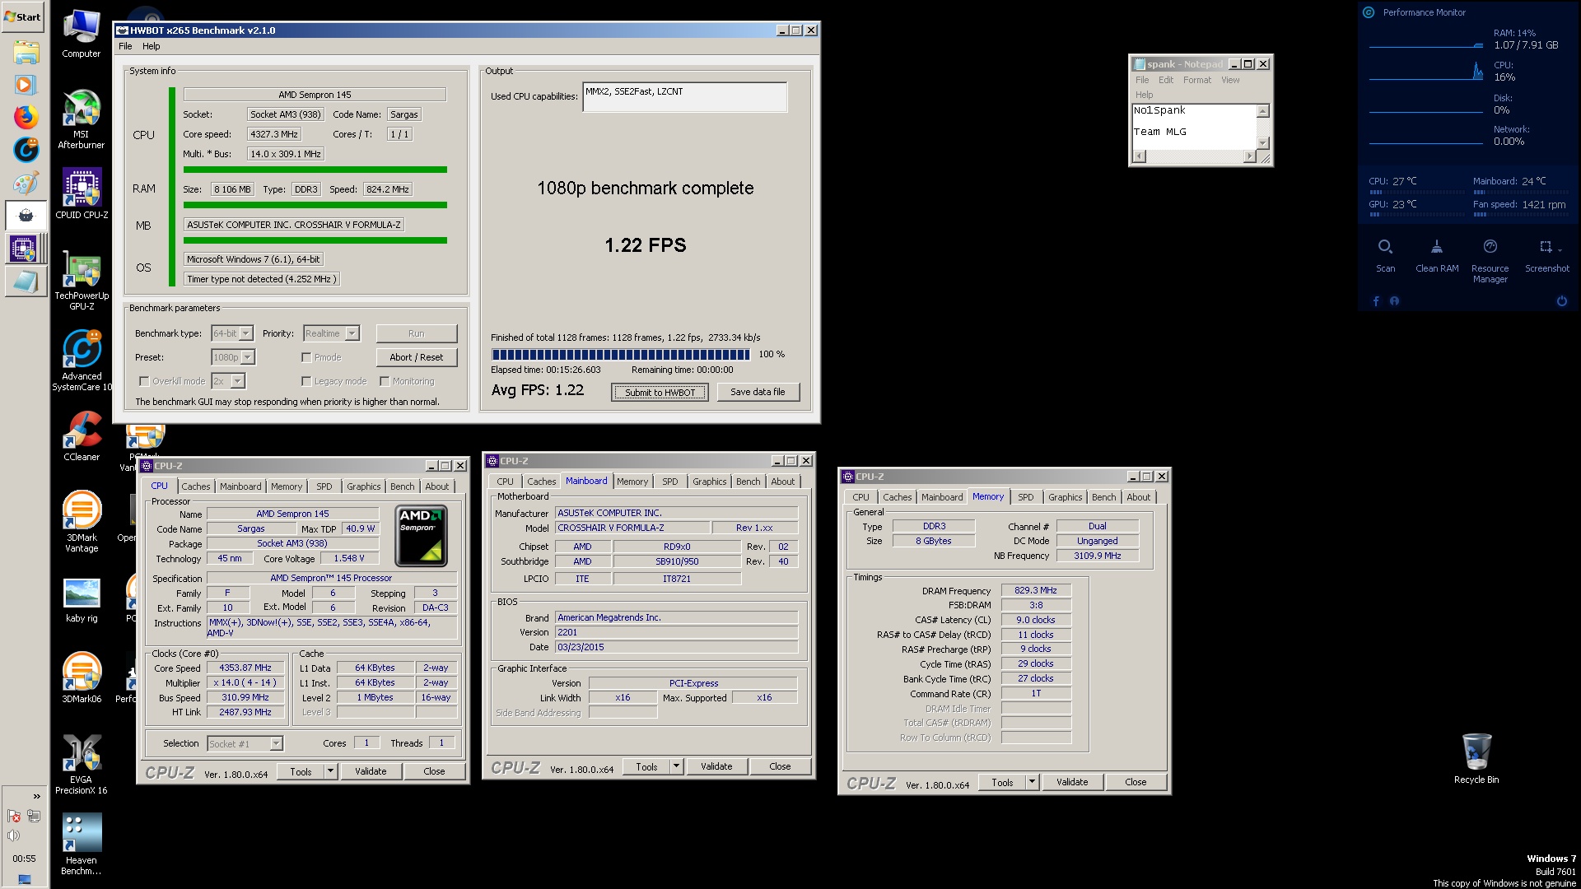Open the CCleaner desktop icon
Image resolution: width=1581 pixels, height=889 pixels.
[82, 436]
